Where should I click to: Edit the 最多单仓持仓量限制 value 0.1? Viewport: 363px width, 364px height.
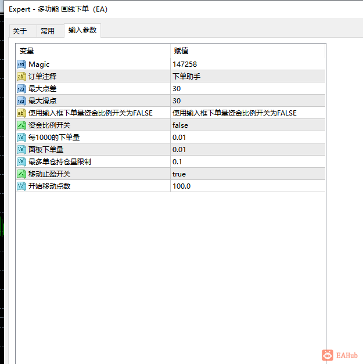point(247,162)
